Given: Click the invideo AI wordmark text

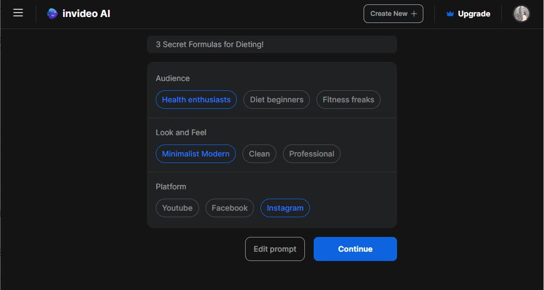Looking at the screenshot, I should [x=86, y=14].
